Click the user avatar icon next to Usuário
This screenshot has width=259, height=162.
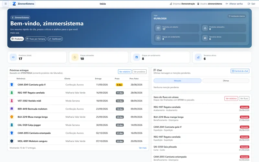point(198,4)
